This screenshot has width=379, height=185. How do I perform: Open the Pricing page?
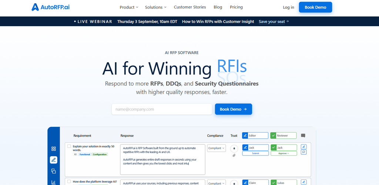coord(236,7)
